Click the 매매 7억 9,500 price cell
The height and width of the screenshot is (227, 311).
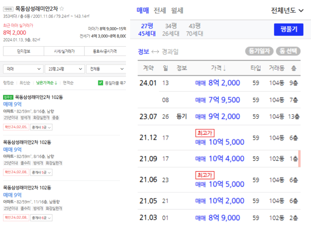click(x=218, y=100)
